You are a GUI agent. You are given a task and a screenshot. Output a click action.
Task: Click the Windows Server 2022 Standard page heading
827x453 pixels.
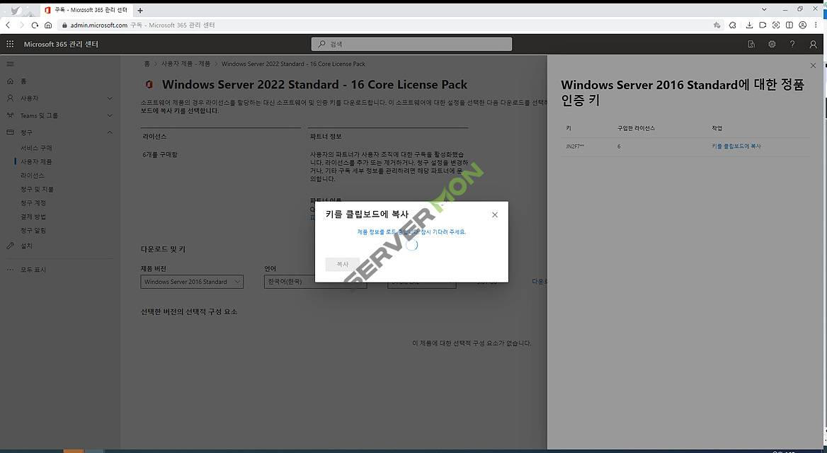[x=314, y=84]
